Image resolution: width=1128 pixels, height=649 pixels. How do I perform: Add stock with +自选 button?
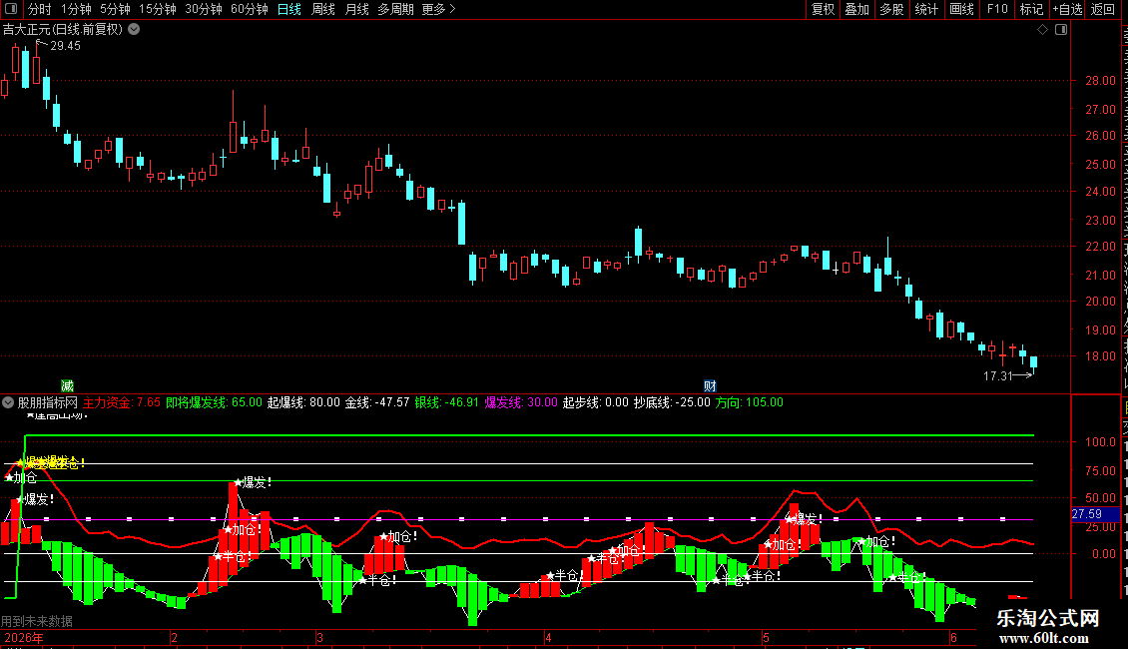click(x=1067, y=9)
